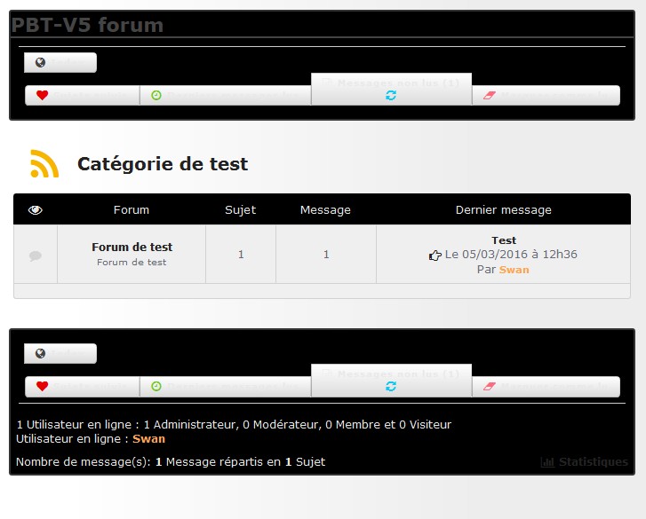Open the Catégorie de test heading
646x519 pixels.
pos(163,164)
